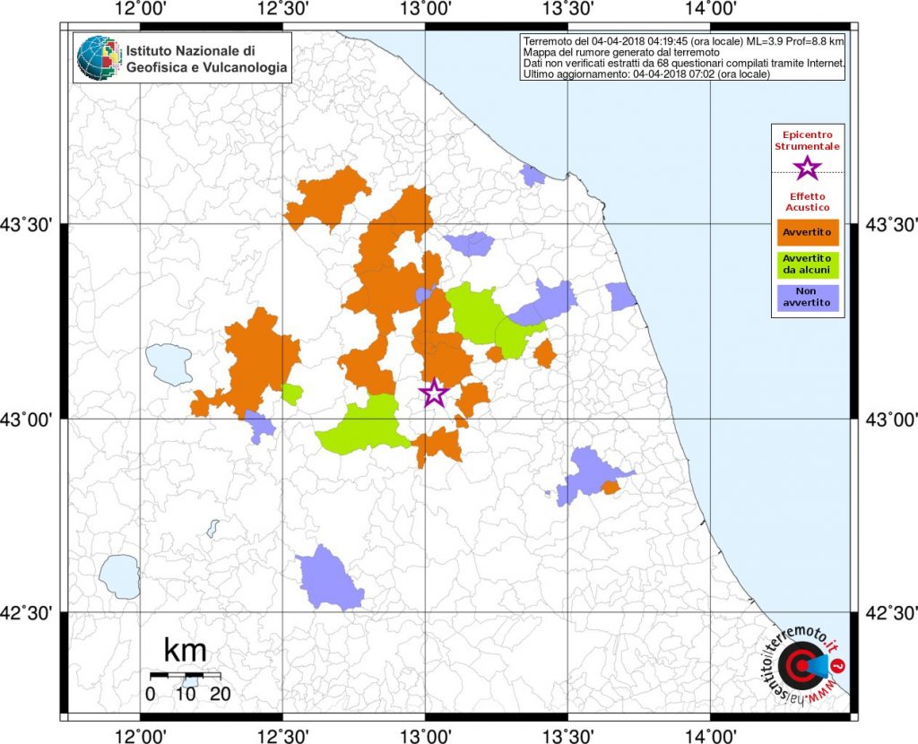
Task: Click the small orange municipality inside the southeast blue area
Action: tap(611, 487)
